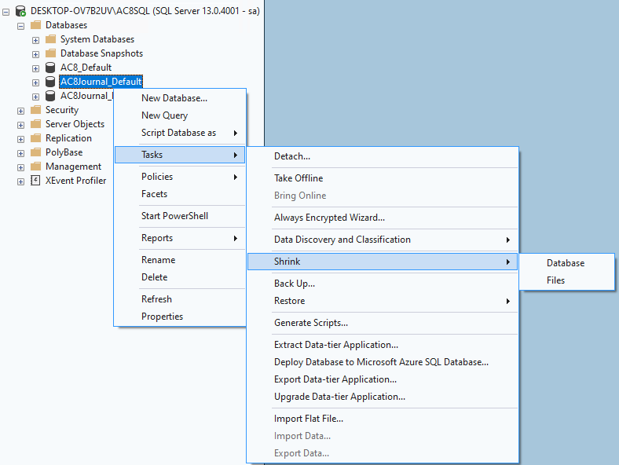
Task: Select Rename in context menu
Action: [x=180, y=260]
